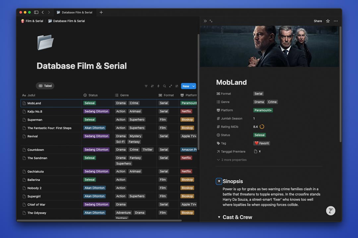Click the Sci-Fi tag in Revival row

click(120, 142)
